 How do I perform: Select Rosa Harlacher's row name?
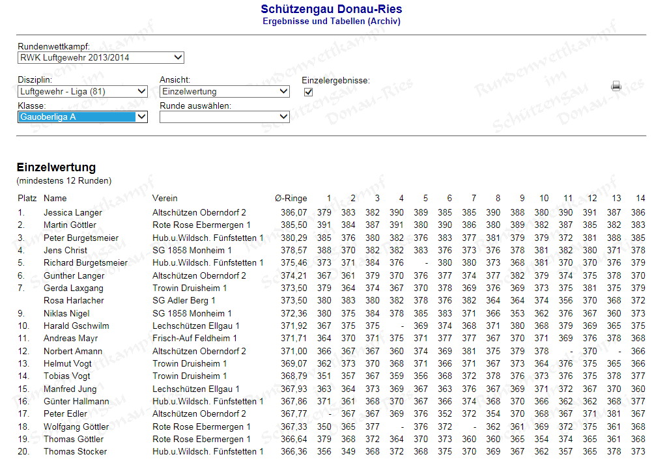[74, 300]
